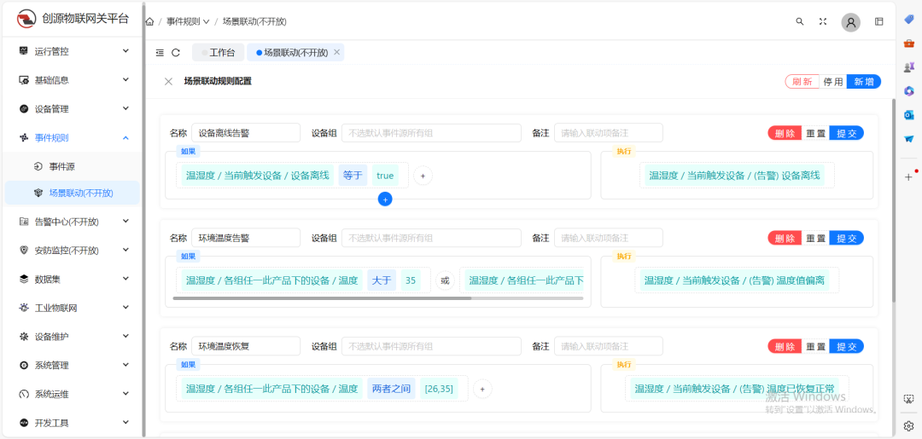Image resolution: width=922 pixels, height=439 pixels.
Task: Submit the 设备离线告警 rule
Action: click(847, 133)
